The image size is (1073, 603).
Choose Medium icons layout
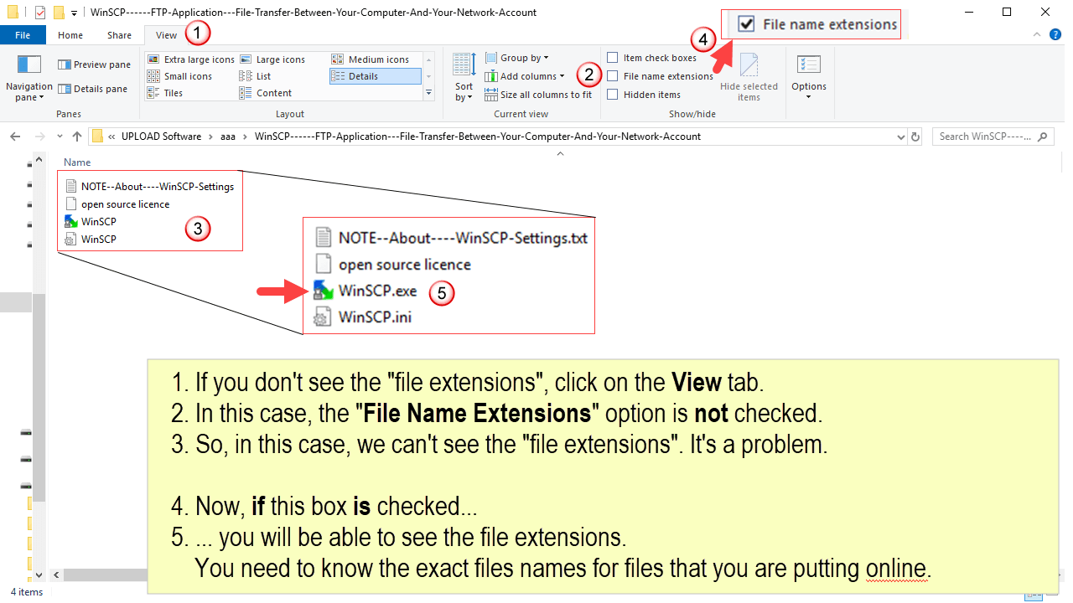pos(370,59)
